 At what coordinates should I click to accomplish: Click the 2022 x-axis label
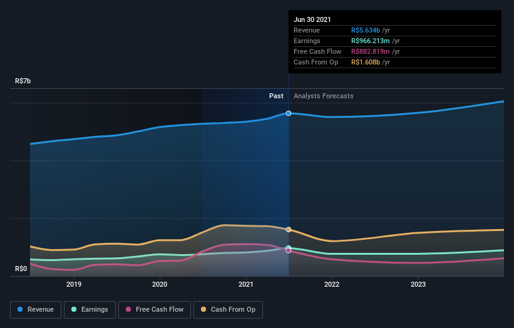click(332, 284)
